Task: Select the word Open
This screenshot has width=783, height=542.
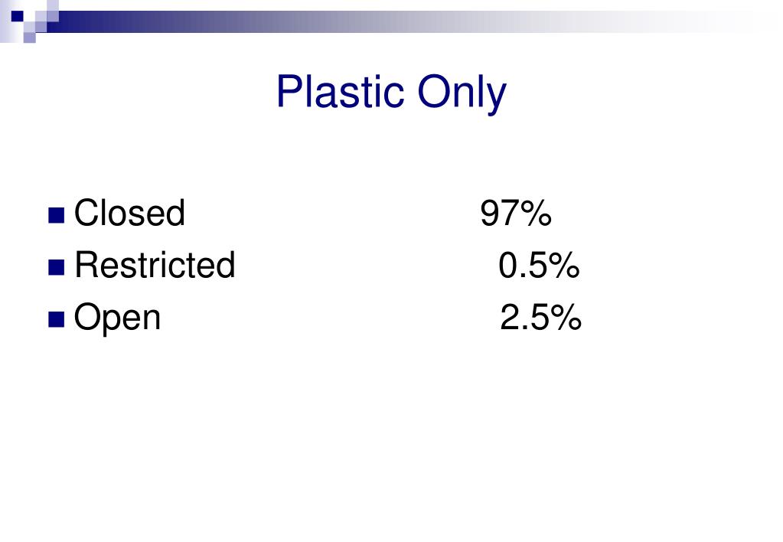Action: pyautogui.click(x=117, y=318)
